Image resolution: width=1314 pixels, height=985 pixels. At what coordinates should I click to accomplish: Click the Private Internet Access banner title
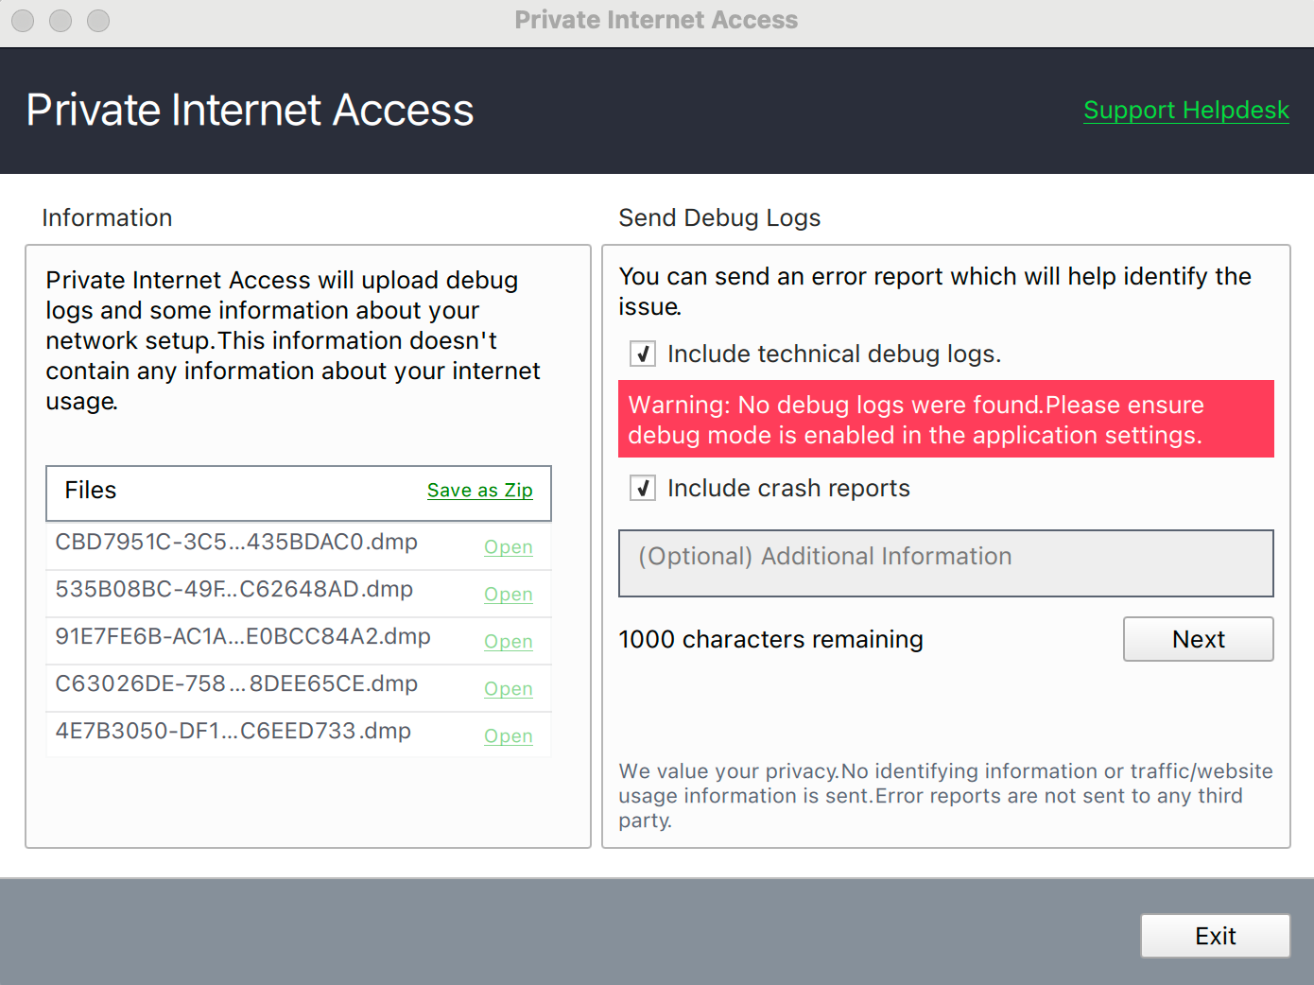250,111
